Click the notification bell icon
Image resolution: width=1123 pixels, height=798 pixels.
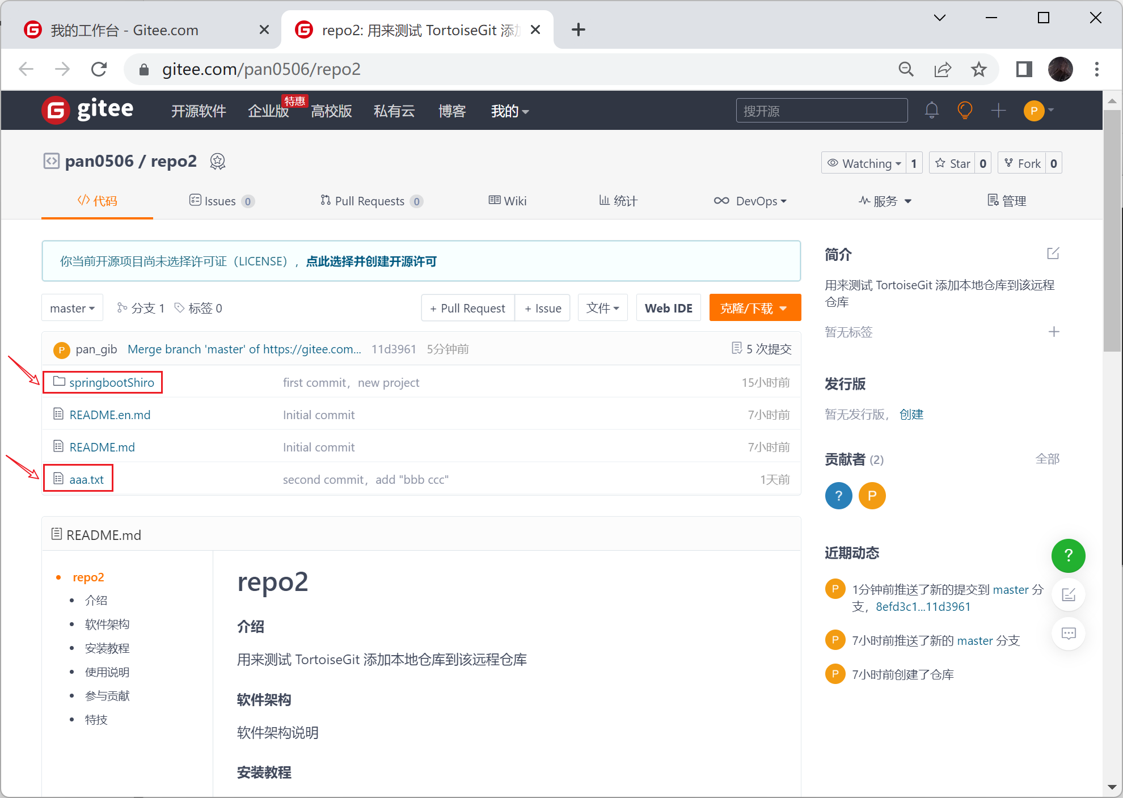click(931, 110)
